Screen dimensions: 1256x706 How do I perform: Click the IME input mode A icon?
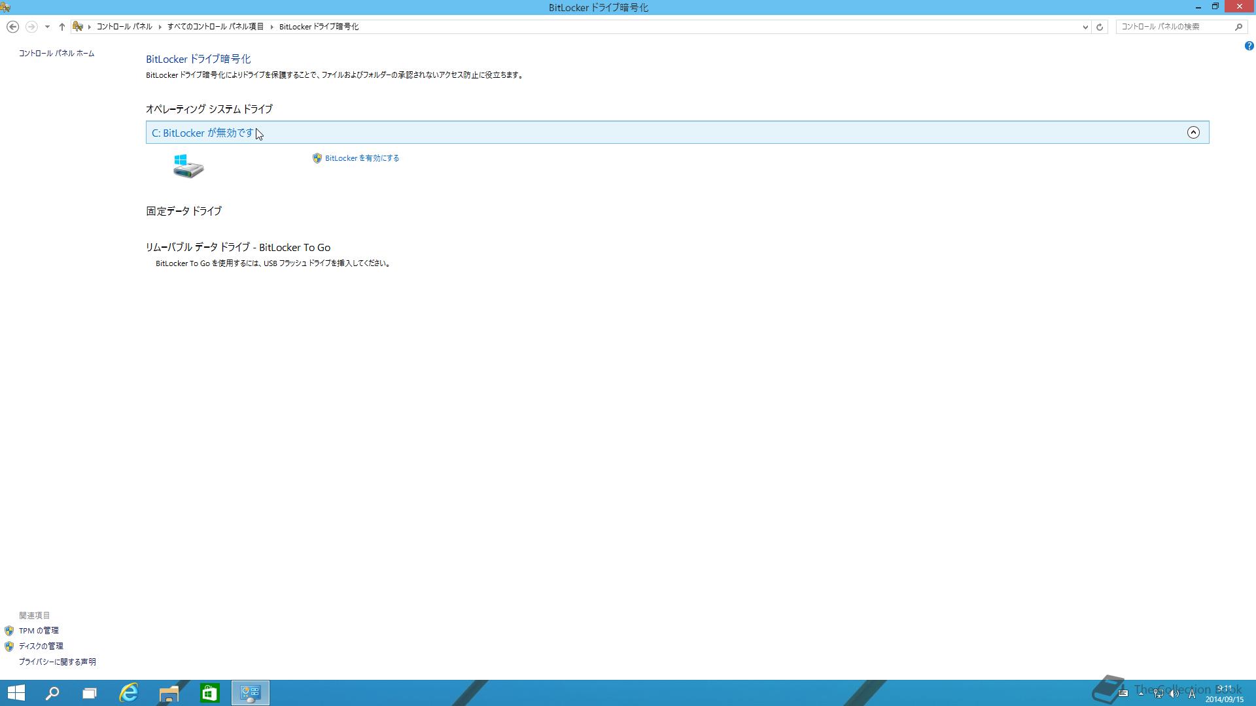coord(1192,694)
